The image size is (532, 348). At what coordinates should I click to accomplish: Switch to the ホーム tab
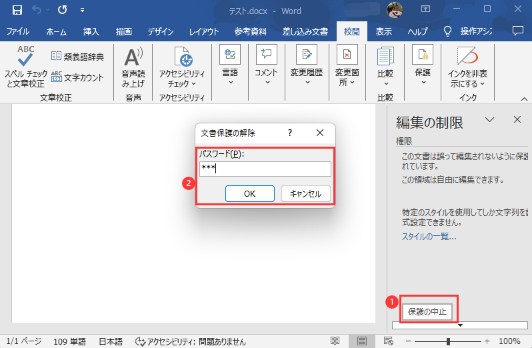(56, 31)
